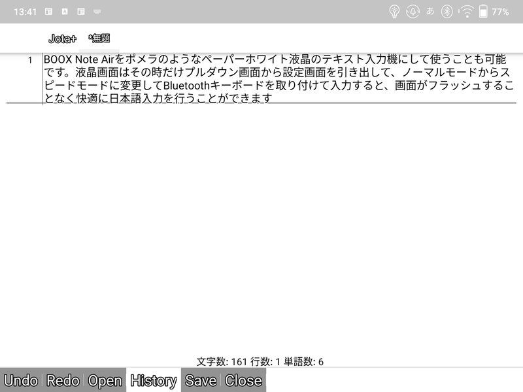Tap the keyboard notification icon

[x=97, y=12]
